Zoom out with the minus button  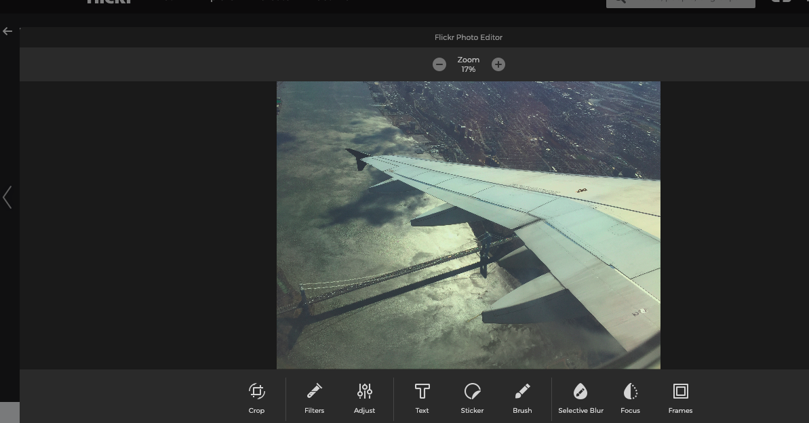(x=439, y=64)
